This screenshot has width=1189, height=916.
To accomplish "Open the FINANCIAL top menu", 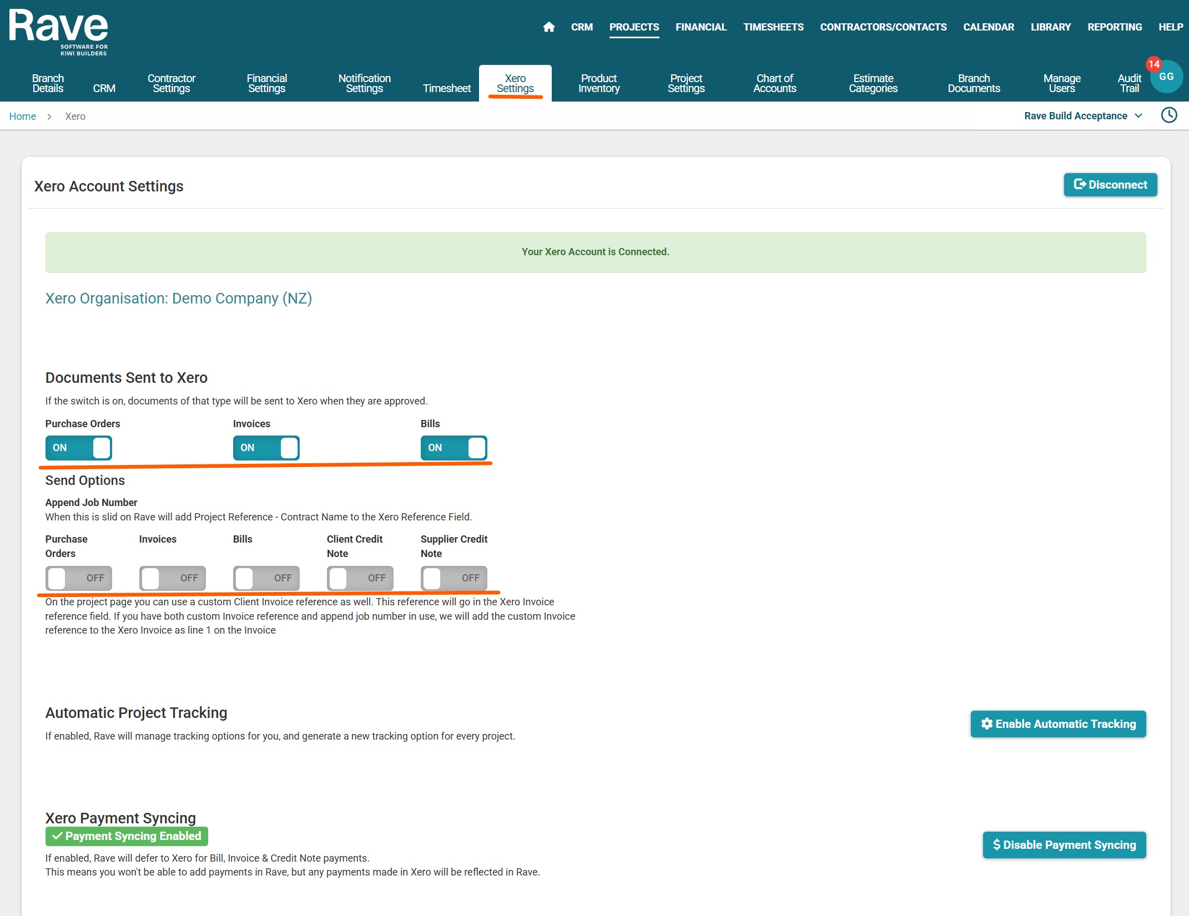I will tap(701, 27).
